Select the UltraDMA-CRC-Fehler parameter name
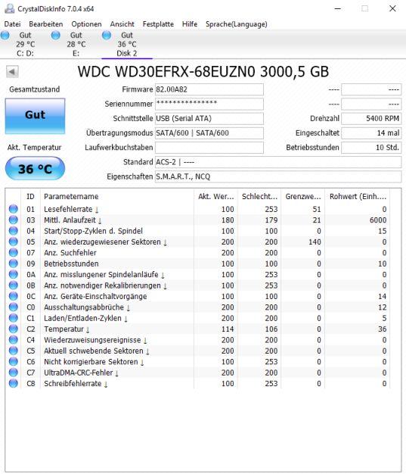Image resolution: width=406 pixels, height=474 pixels. click(81, 373)
